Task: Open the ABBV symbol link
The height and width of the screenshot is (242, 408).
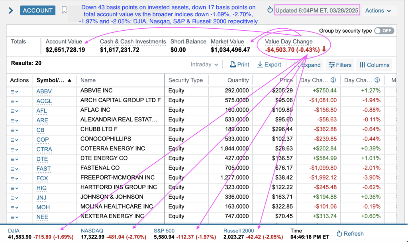Action: pyautogui.click(x=44, y=91)
